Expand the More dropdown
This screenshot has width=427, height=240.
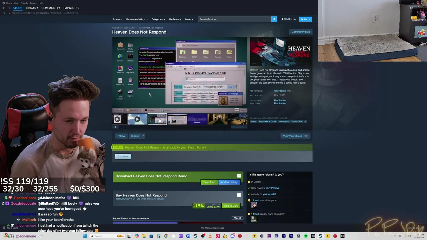(x=189, y=19)
